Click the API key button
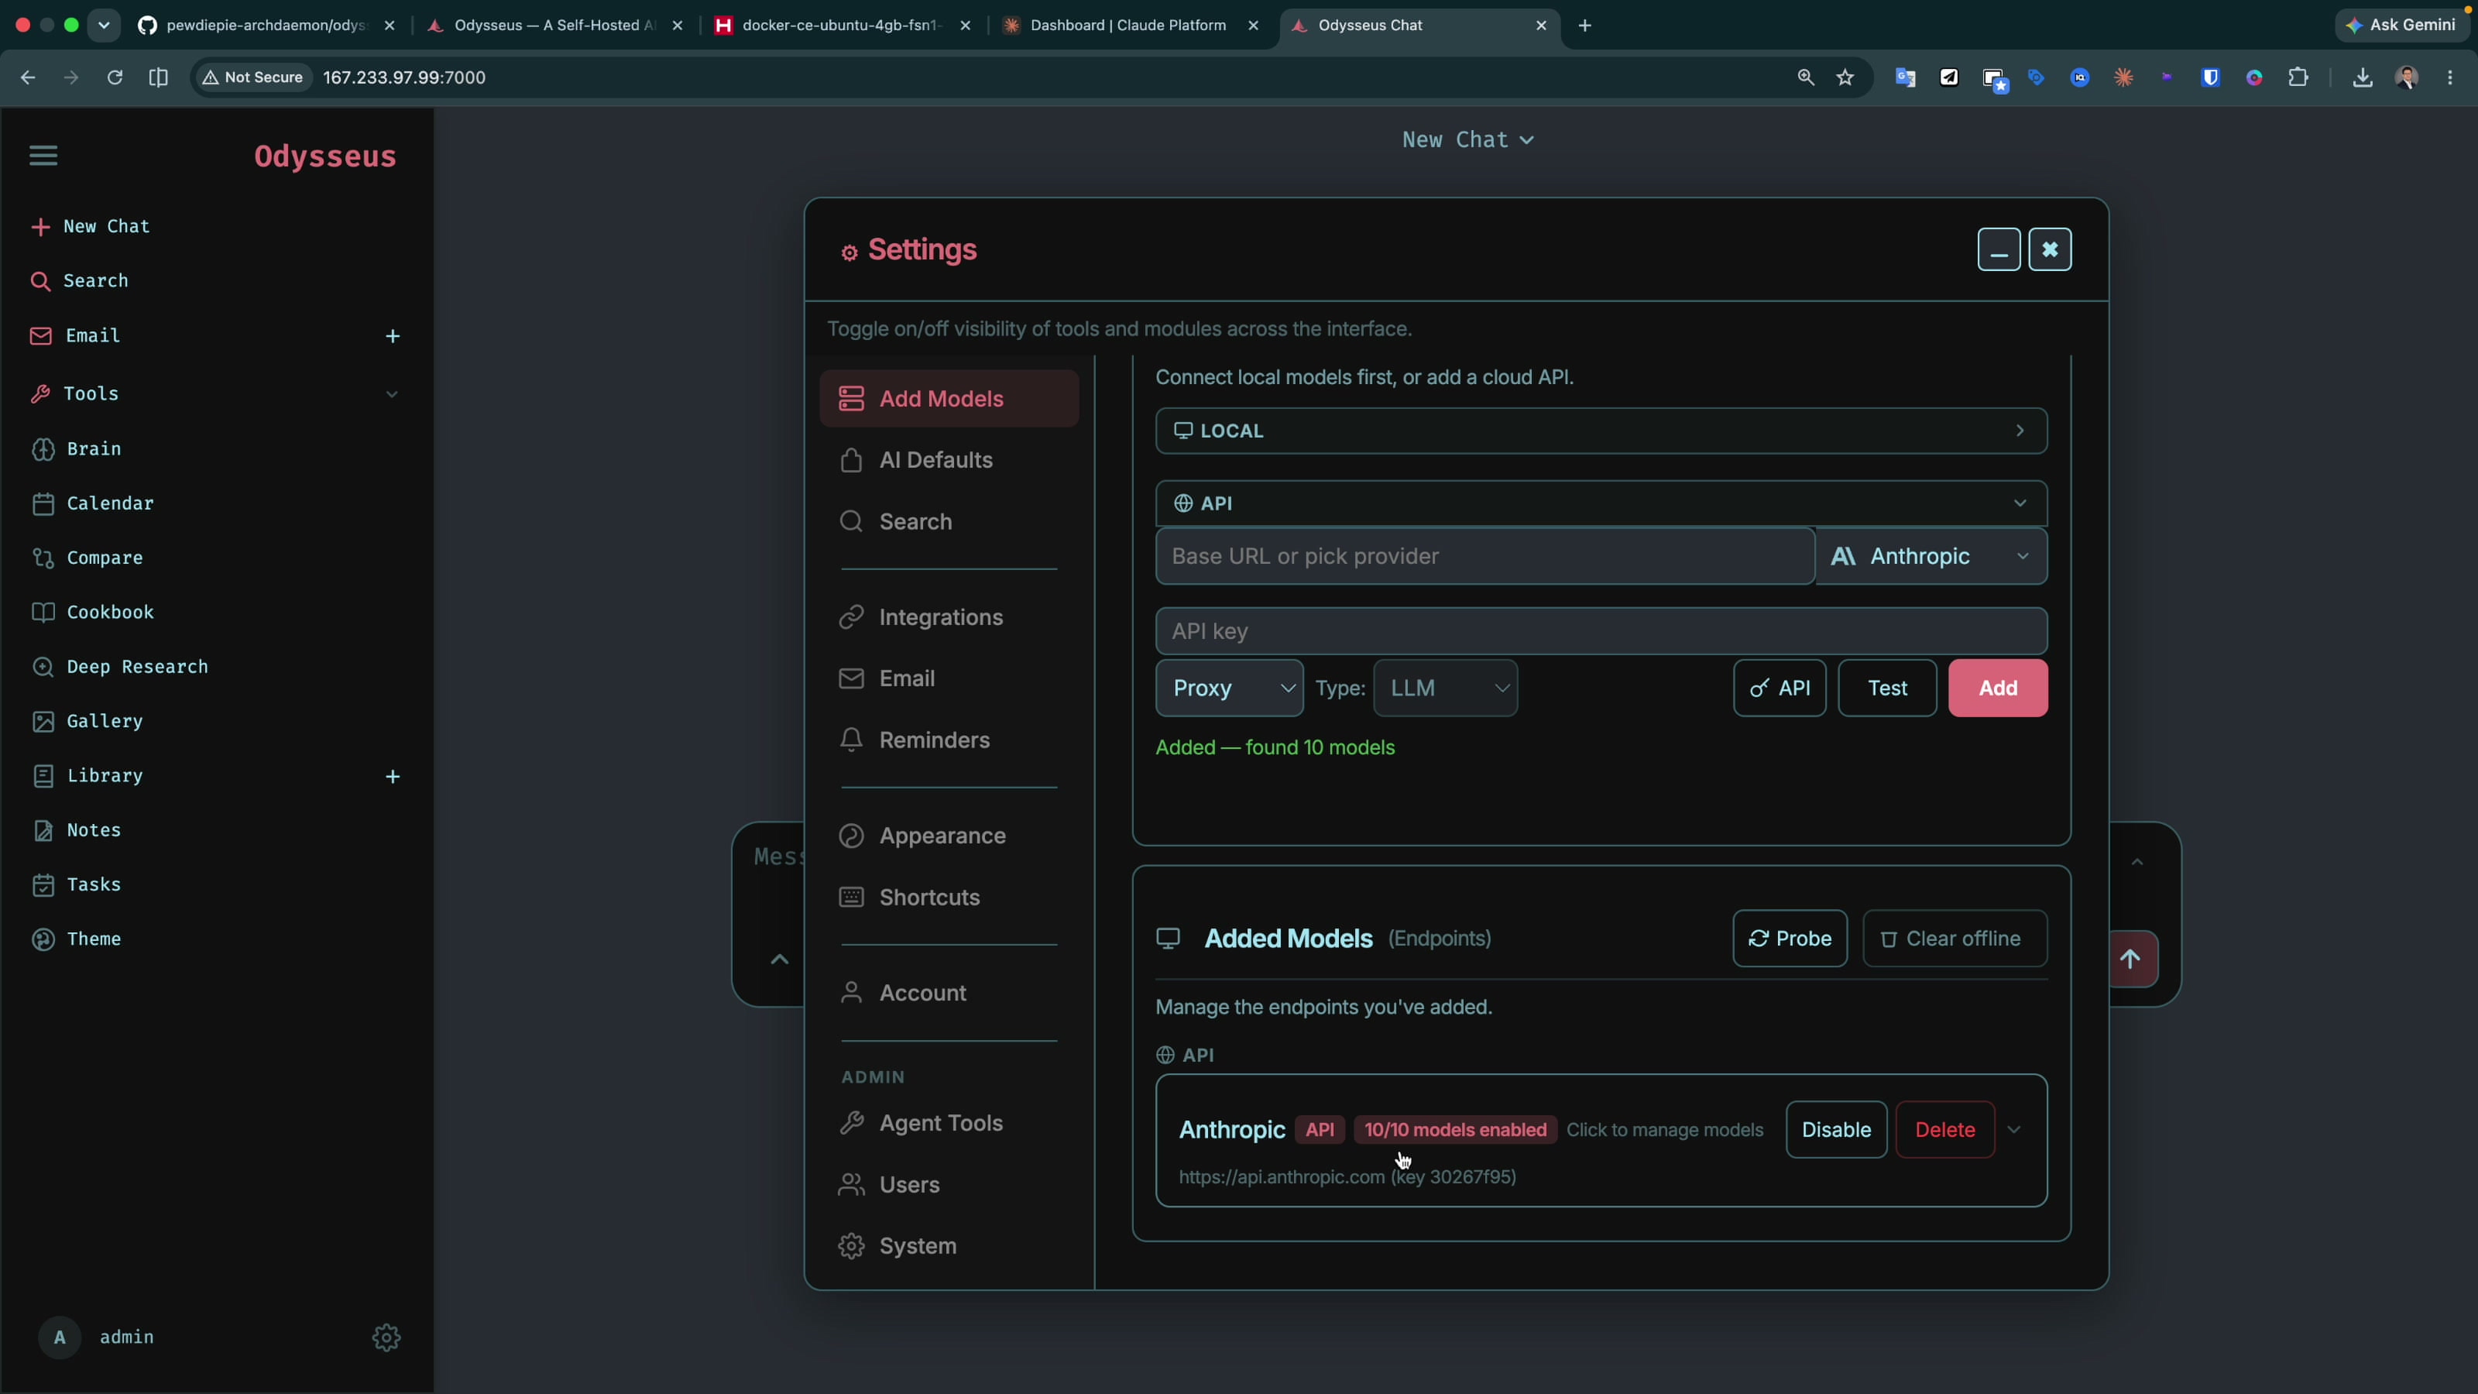This screenshot has width=2478, height=1394. [x=1780, y=688]
